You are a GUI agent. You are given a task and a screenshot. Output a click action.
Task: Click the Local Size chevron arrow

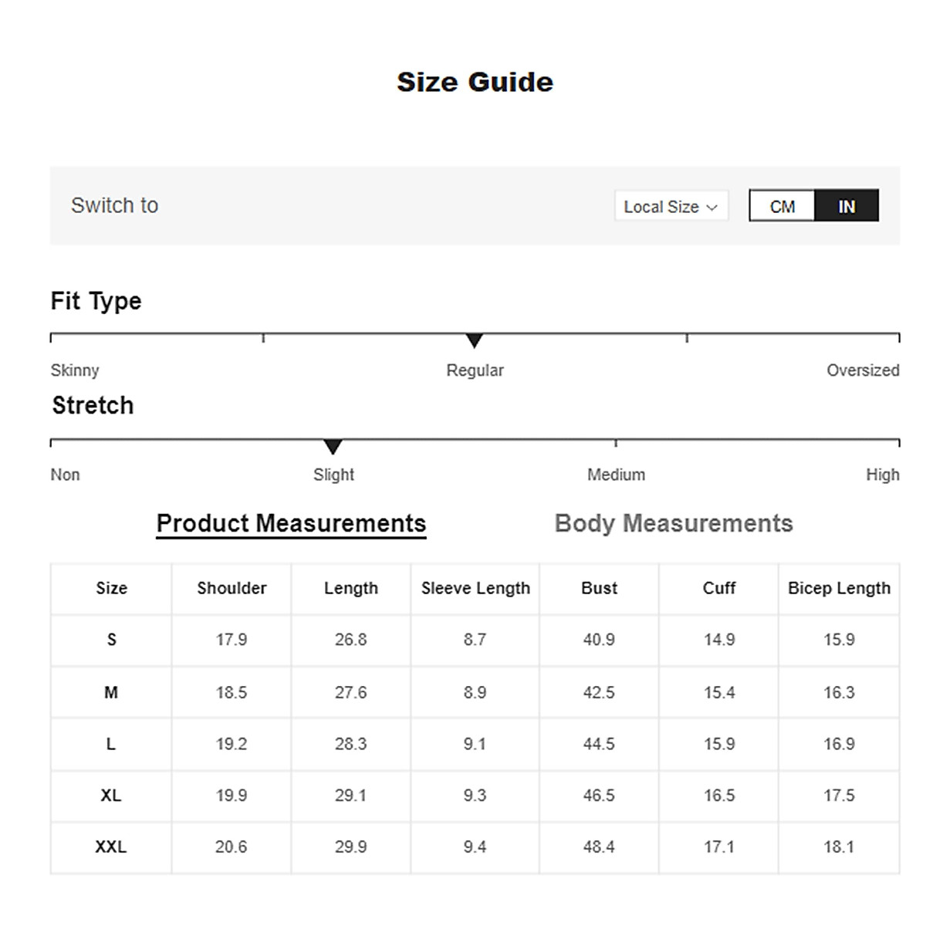pos(712,208)
